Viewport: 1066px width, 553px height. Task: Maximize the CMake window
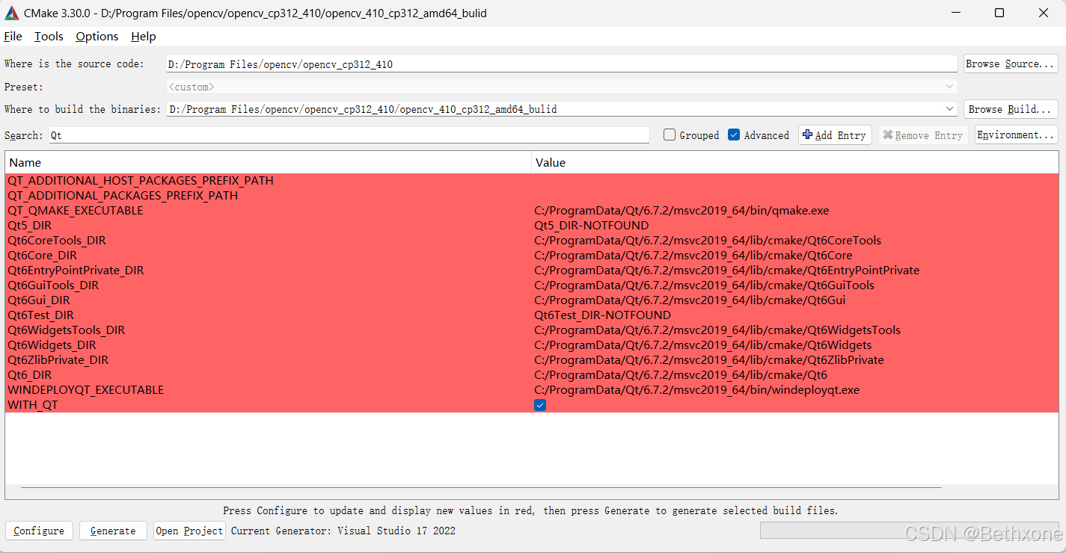pos(999,13)
